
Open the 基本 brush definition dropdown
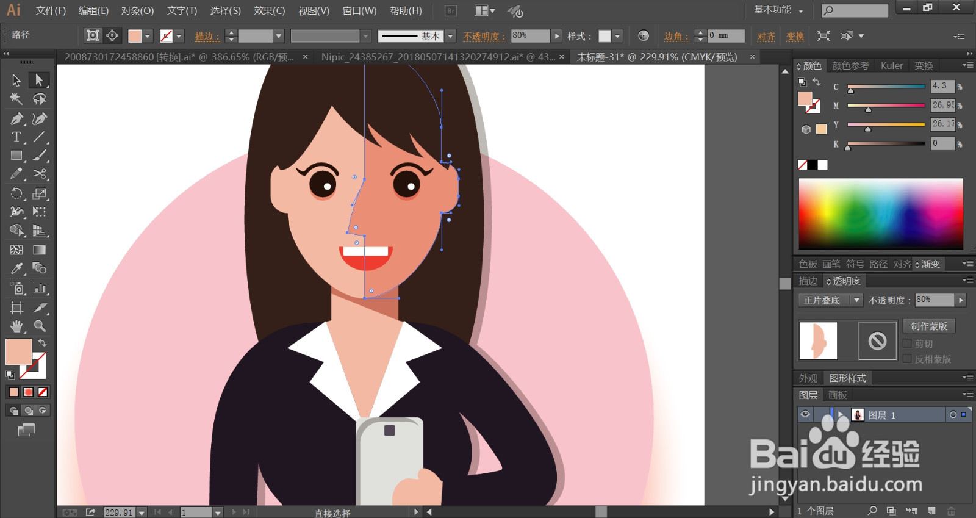tap(450, 37)
